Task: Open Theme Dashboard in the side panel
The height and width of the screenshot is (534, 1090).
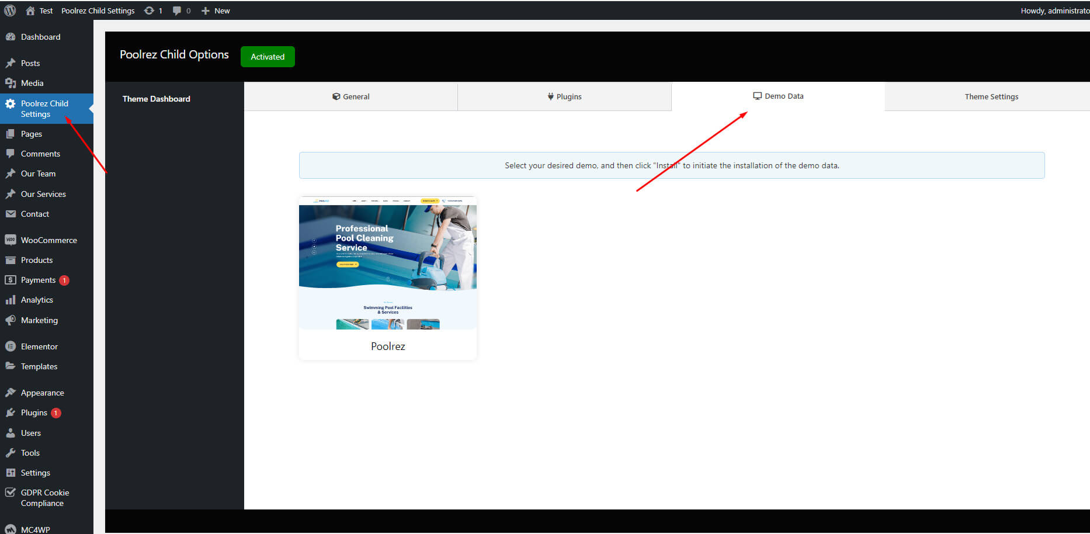Action: click(156, 99)
